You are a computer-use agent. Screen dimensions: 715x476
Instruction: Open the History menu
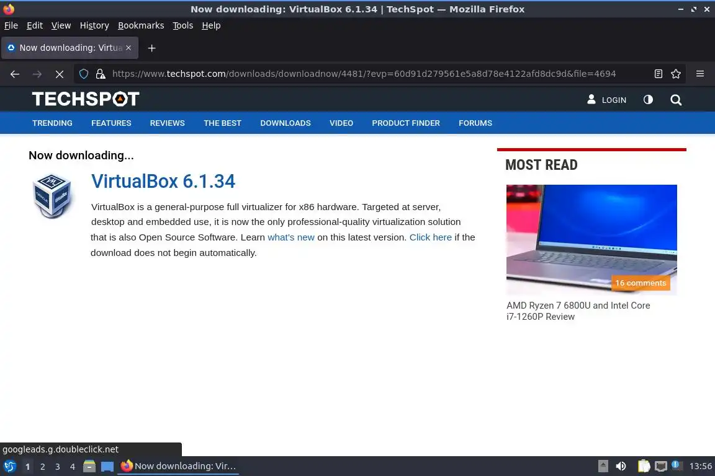(x=94, y=25)
